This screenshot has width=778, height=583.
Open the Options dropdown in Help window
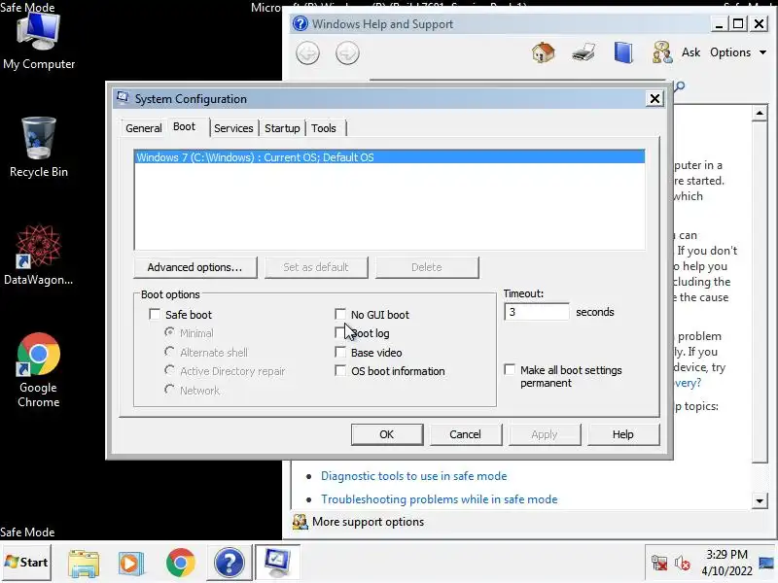pos(738,52)
